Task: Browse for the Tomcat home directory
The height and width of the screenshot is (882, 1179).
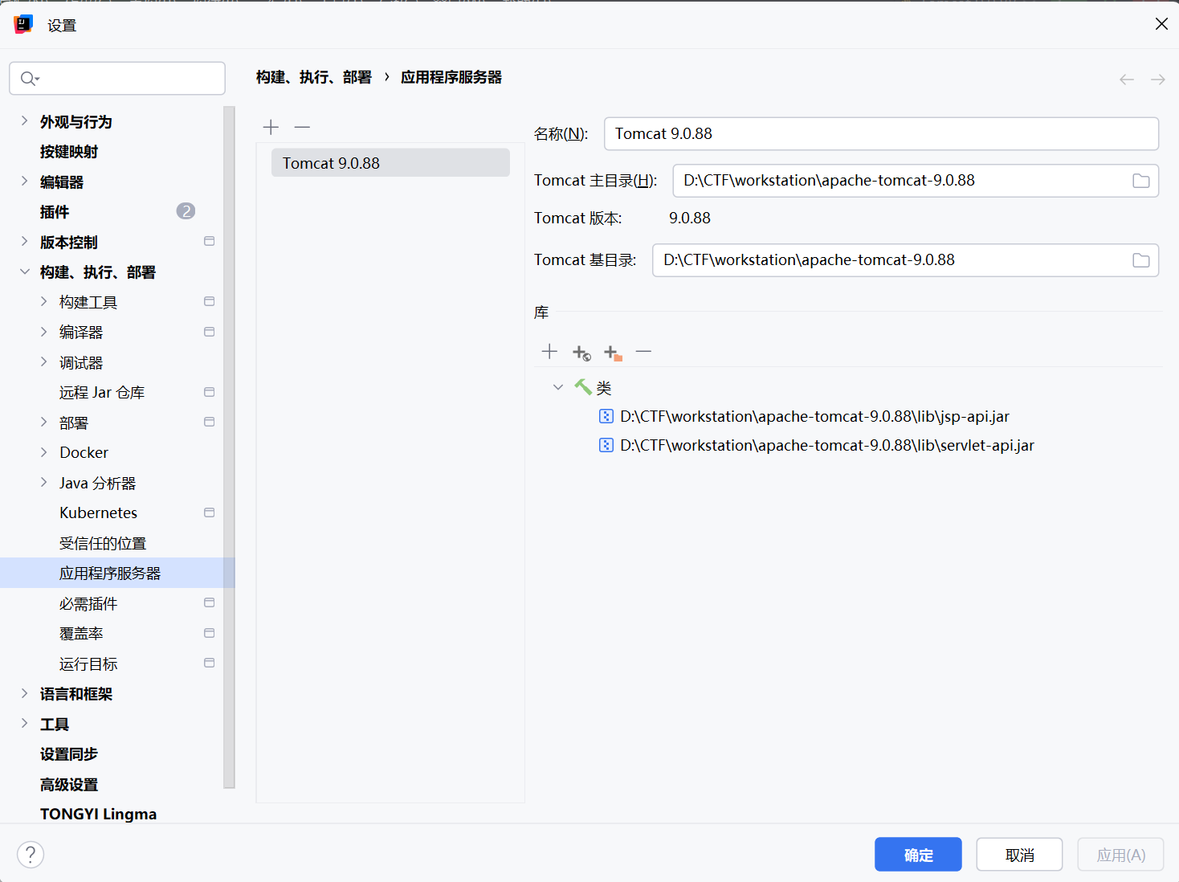Action: pyautogui.click(x=1140, y=181)
